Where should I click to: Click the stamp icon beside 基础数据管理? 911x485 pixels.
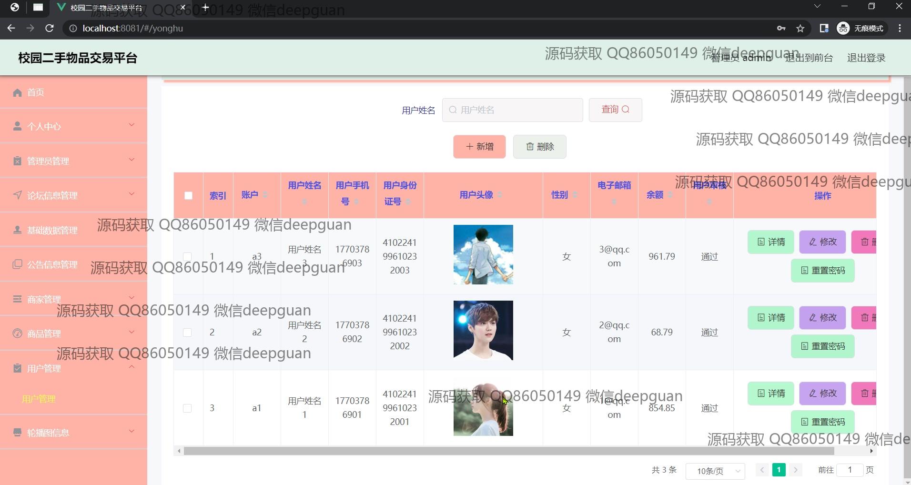18,230
